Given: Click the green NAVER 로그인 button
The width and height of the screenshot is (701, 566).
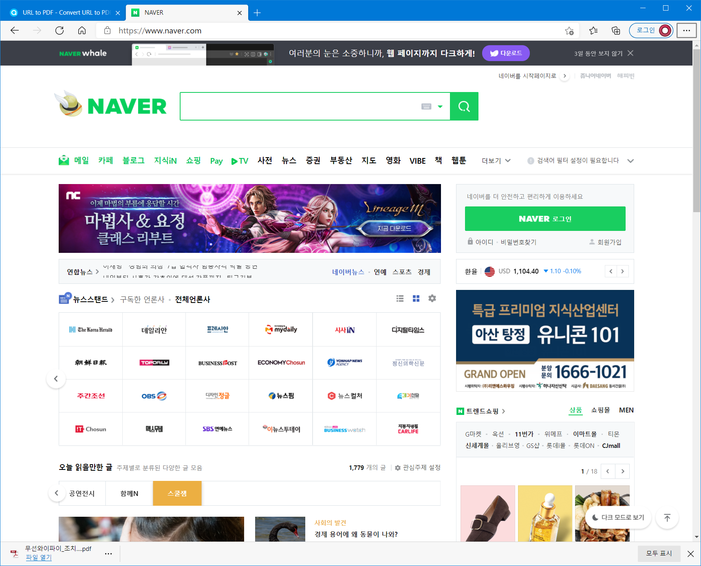Looking at the screenshot, I should tap(545, 219).
